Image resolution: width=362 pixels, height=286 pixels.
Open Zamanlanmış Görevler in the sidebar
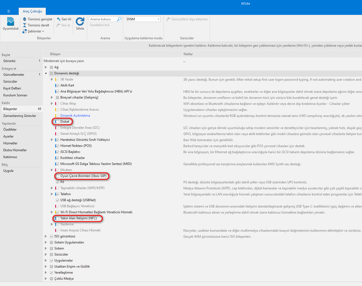coord(21,116)
